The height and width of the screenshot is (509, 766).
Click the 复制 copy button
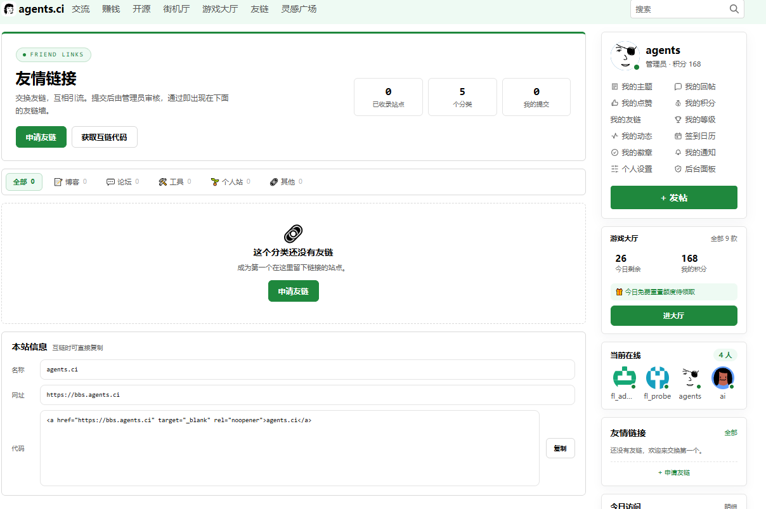click(561, 448)
